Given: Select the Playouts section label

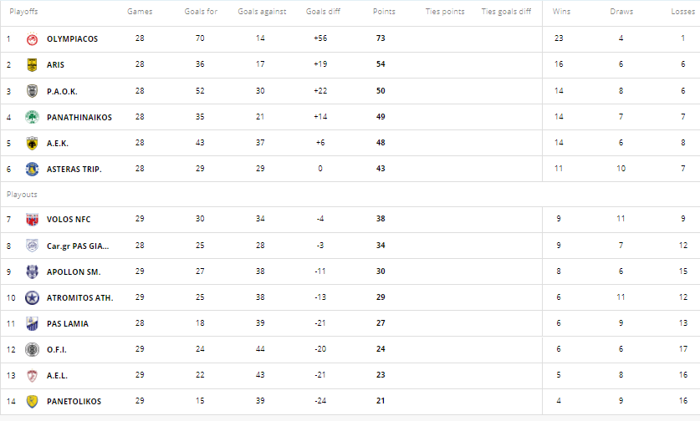Looking at the screenshot, I should tap(22, 195).
